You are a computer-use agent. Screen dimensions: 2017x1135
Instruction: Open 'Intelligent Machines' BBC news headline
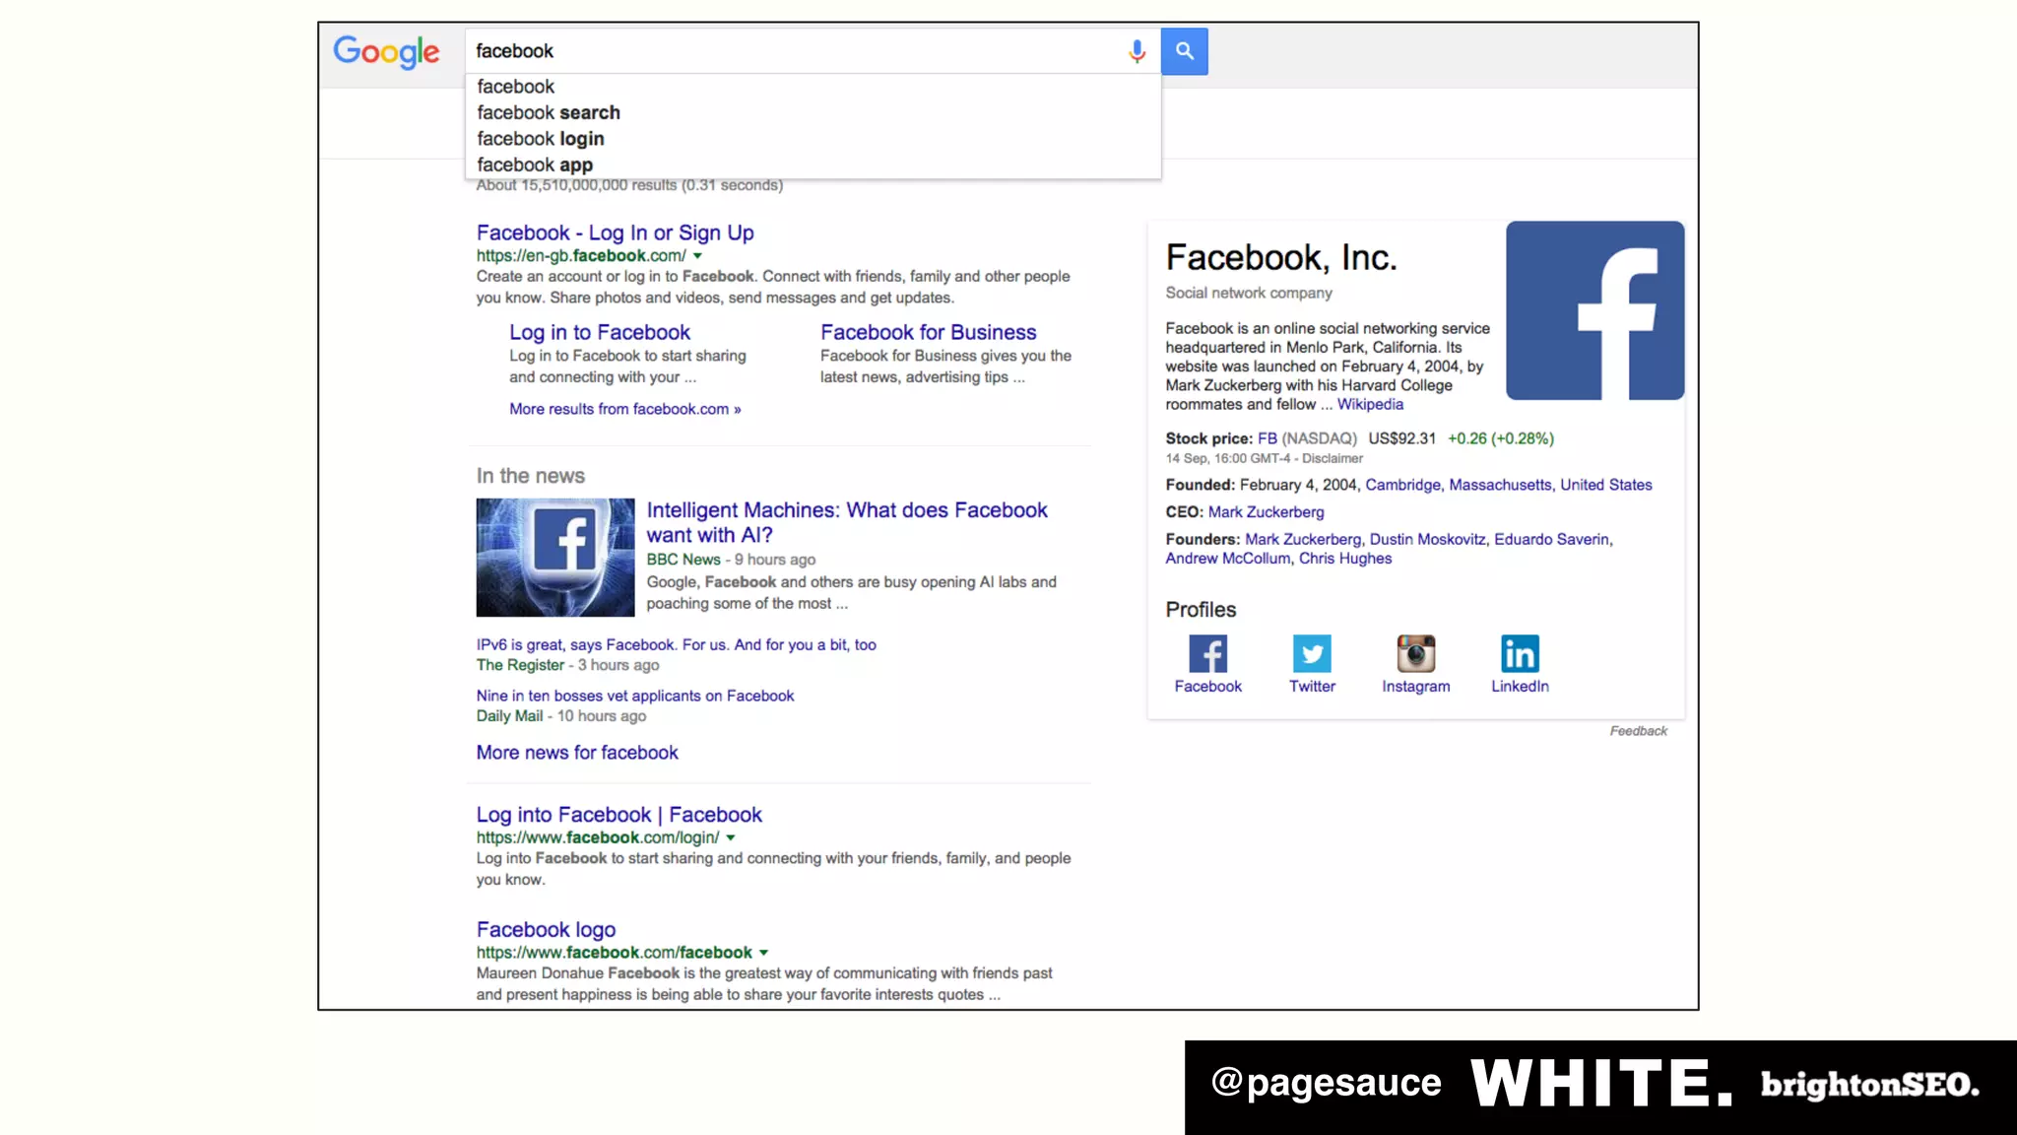pos(847,522)
